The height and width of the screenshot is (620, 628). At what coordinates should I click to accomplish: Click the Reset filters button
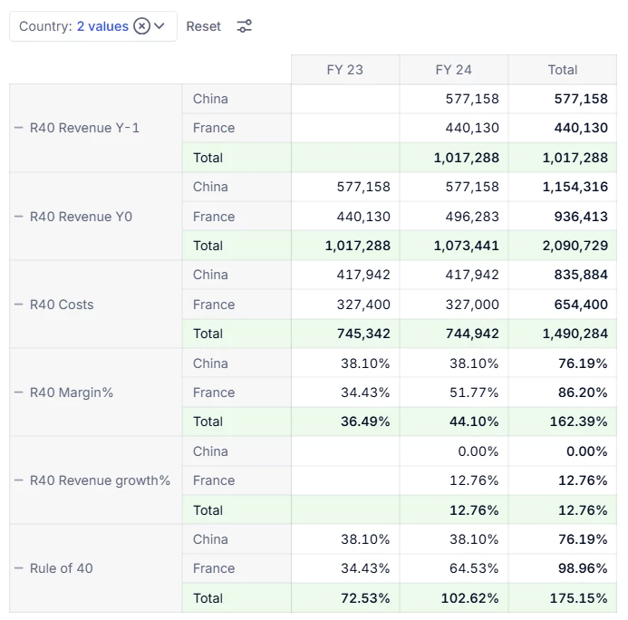204,26
